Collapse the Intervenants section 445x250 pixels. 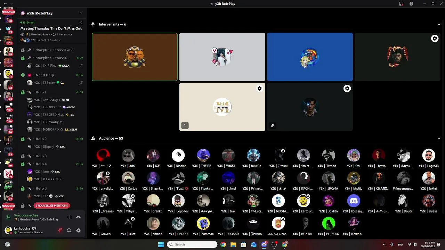point(439,24)
